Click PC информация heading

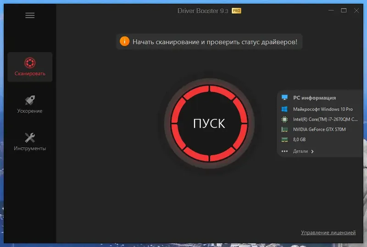tap(314, 98)
